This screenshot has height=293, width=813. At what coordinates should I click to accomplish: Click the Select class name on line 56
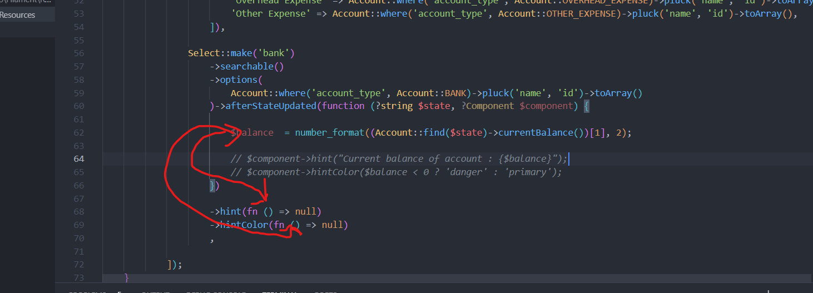[x=204, y=53]
